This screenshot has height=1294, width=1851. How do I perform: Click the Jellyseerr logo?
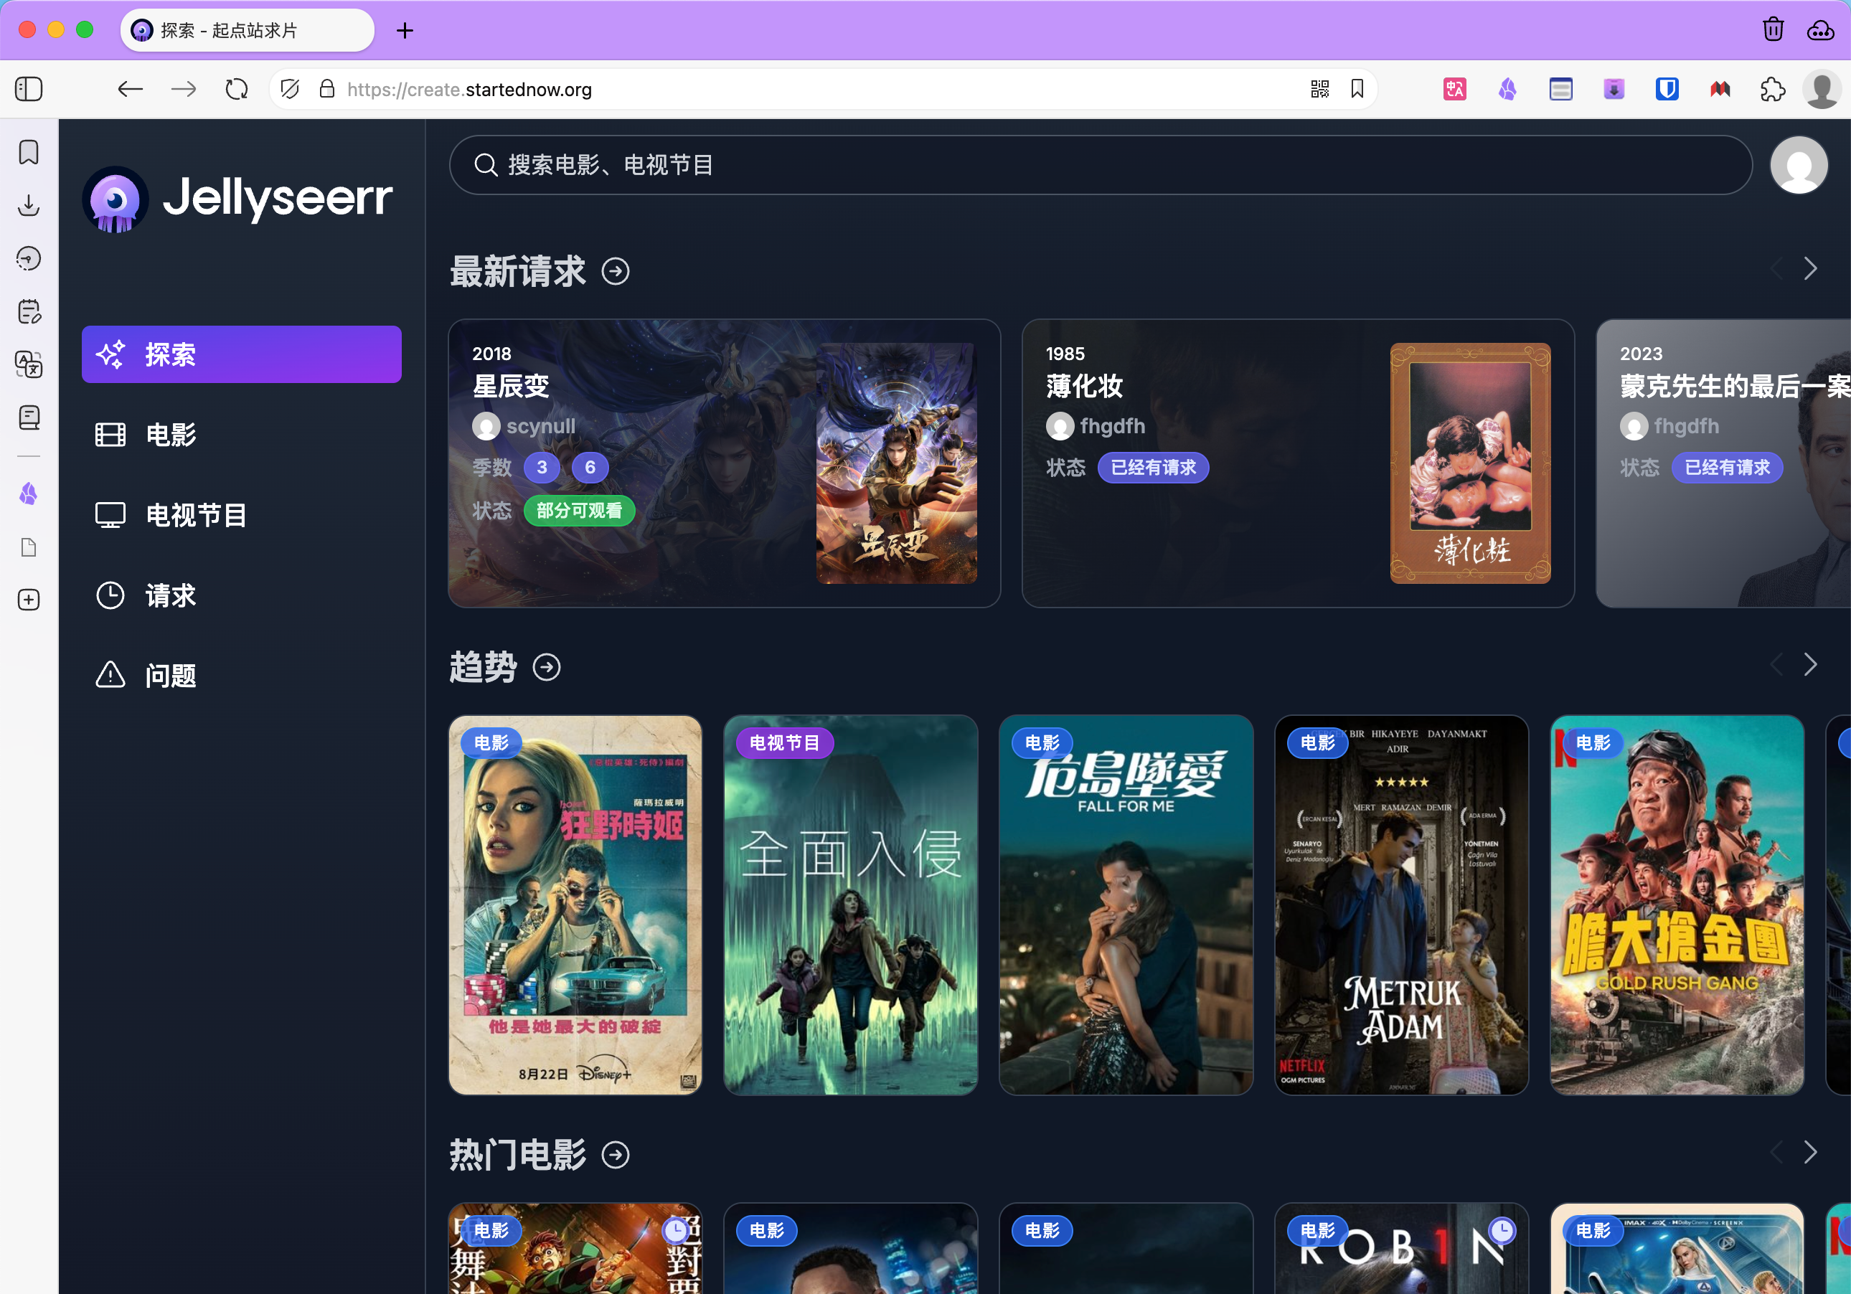coord(237,199)
